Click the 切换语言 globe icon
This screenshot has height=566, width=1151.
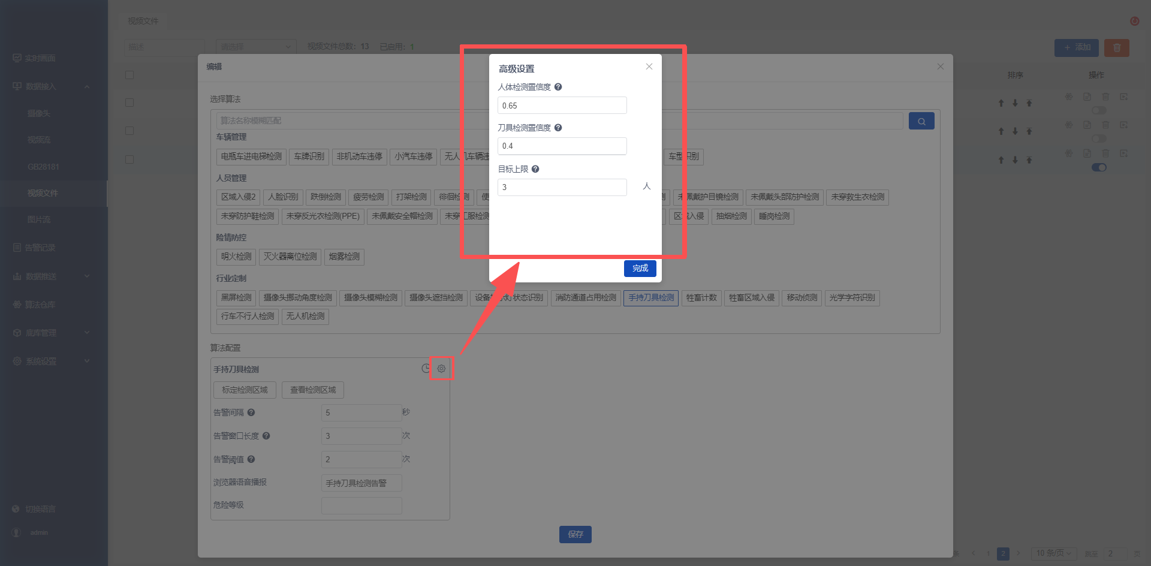16,509
